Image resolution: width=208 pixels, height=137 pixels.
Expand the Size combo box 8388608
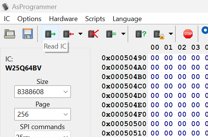pyautogui.click(x=43, y=92)
